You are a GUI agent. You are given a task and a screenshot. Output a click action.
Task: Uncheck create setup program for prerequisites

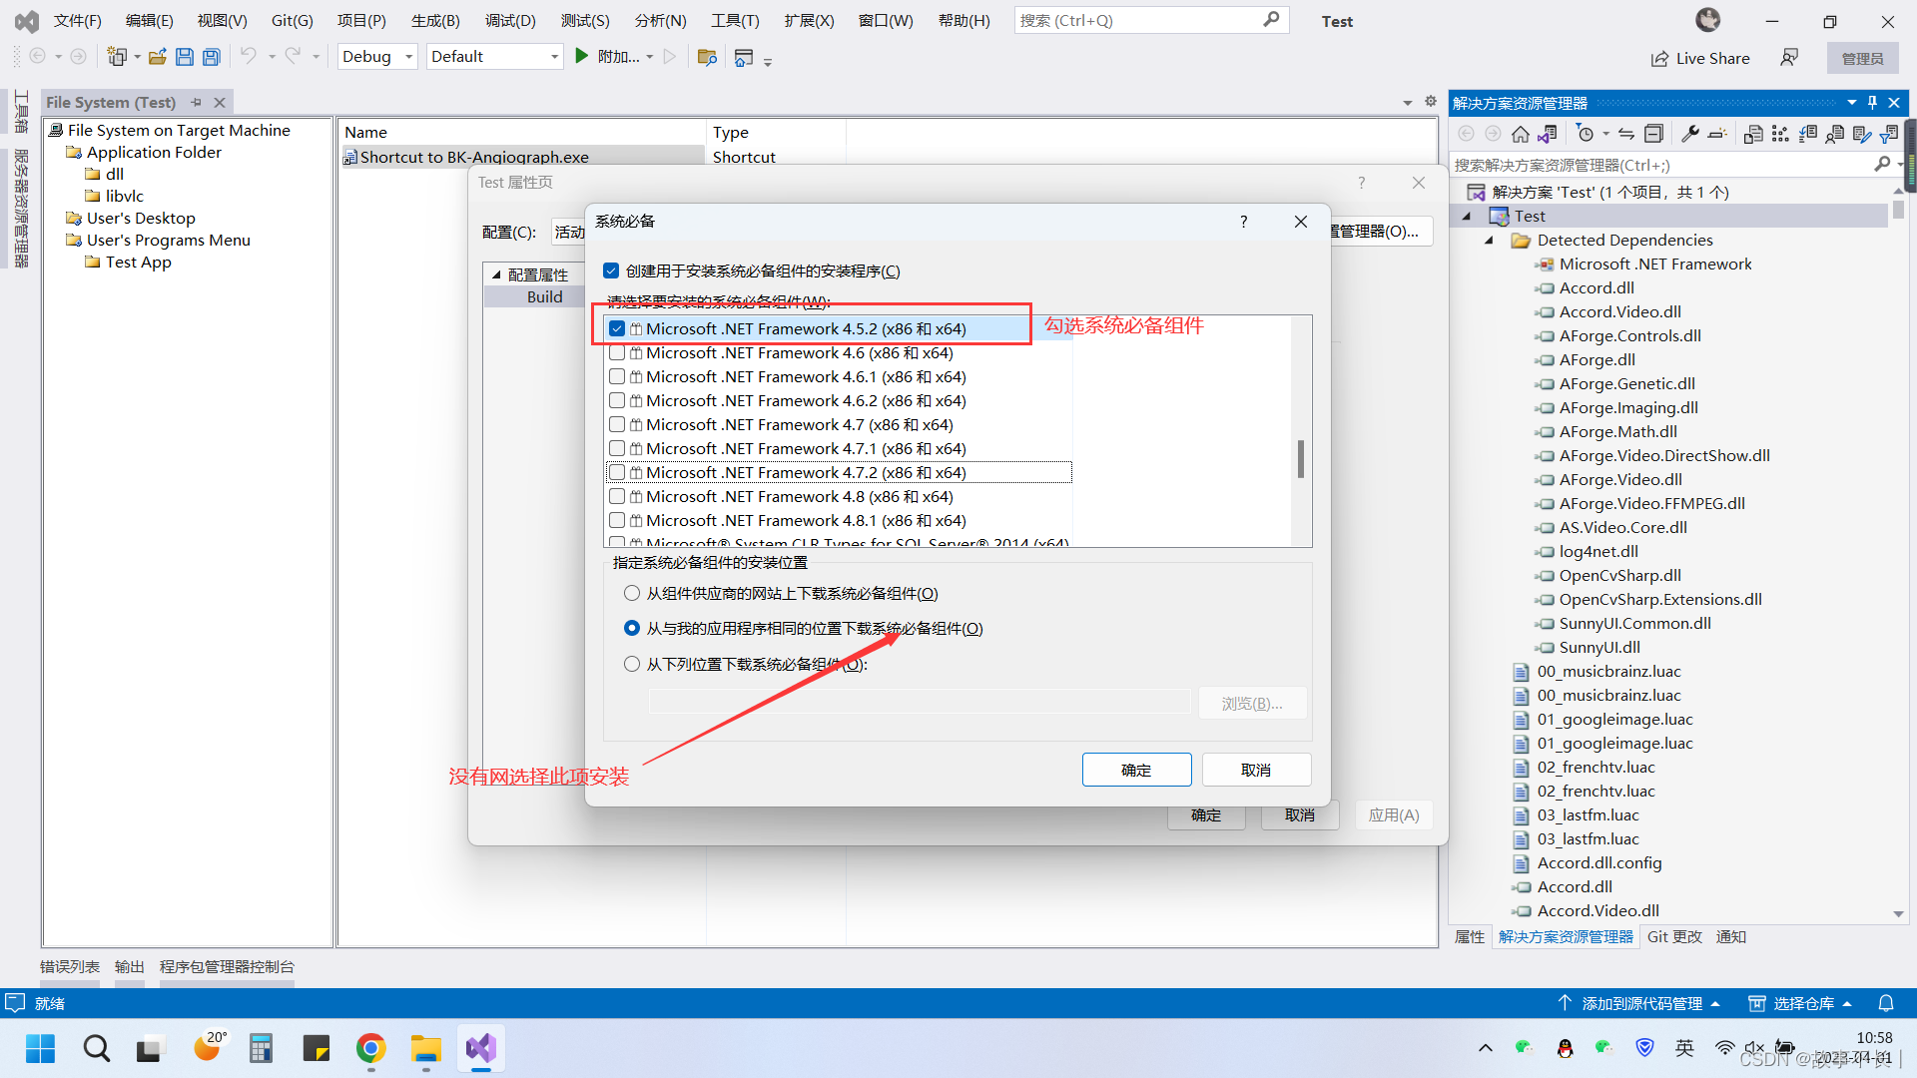[x=611, y=271]
